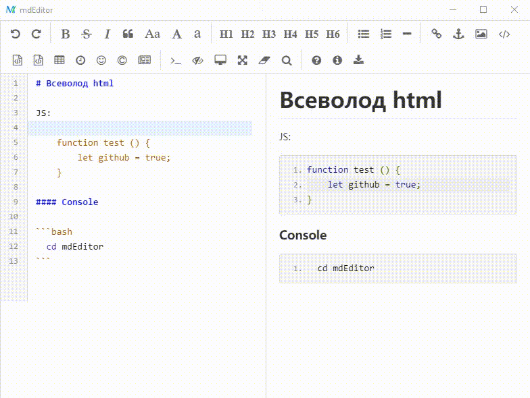Toggle the live preview pane off
530x398 pixels.
(x=197, y=61)
